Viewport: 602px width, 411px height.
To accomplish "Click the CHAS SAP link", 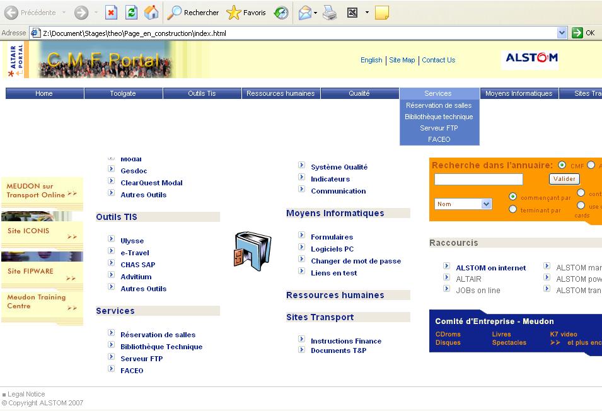I will 138,265.
